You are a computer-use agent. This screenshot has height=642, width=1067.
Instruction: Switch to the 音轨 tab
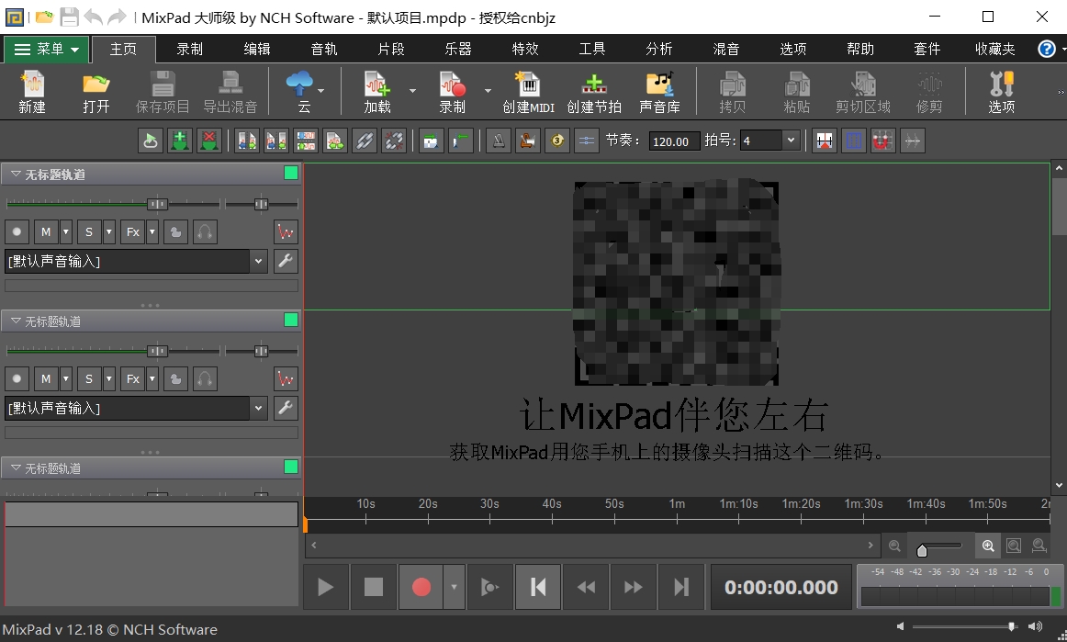324,49
